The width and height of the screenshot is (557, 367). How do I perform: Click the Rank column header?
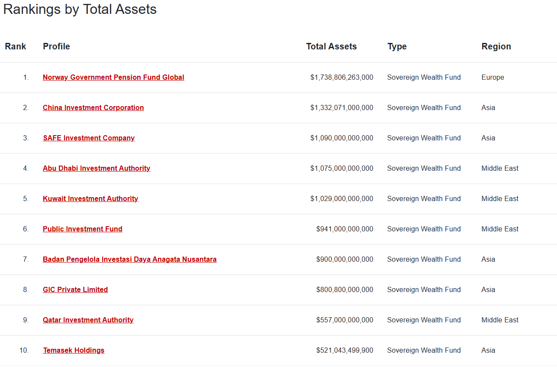click(16, 46)
